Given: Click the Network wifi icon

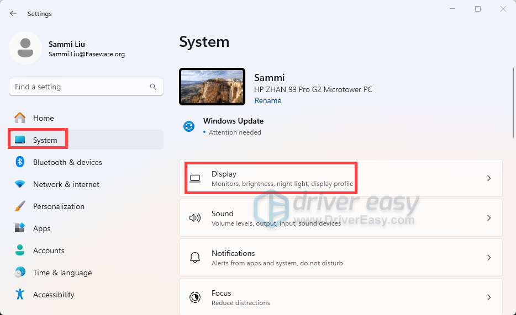Looking at the screenshot, I should (x=20, y=184).
